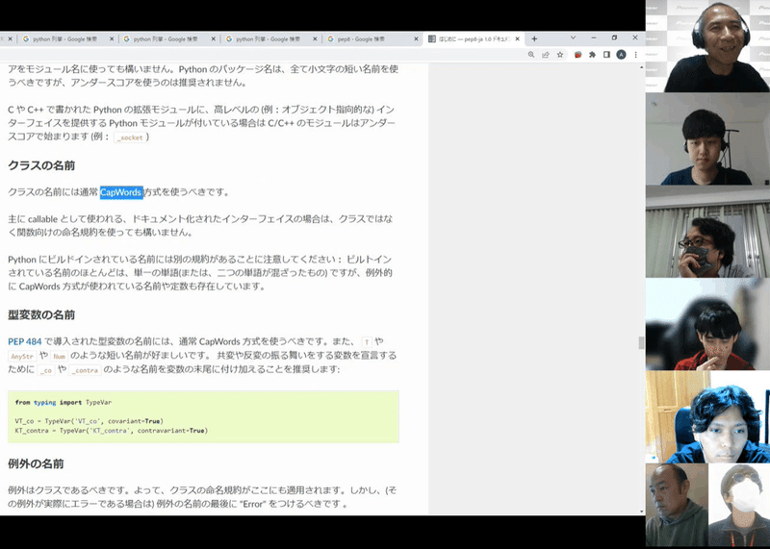Open a new tab with plus button
Screen dimensions: 770x549
click(x=534, y=38)
